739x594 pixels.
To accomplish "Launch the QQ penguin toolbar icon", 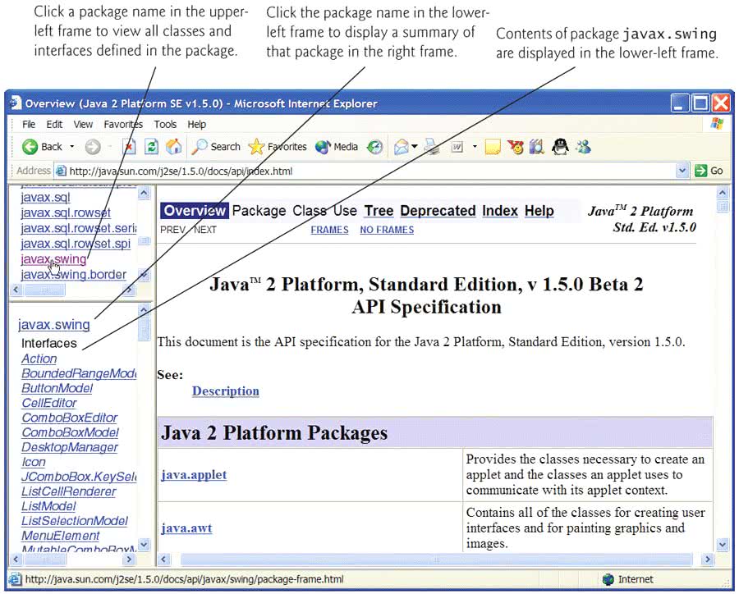I will (560, 147).
